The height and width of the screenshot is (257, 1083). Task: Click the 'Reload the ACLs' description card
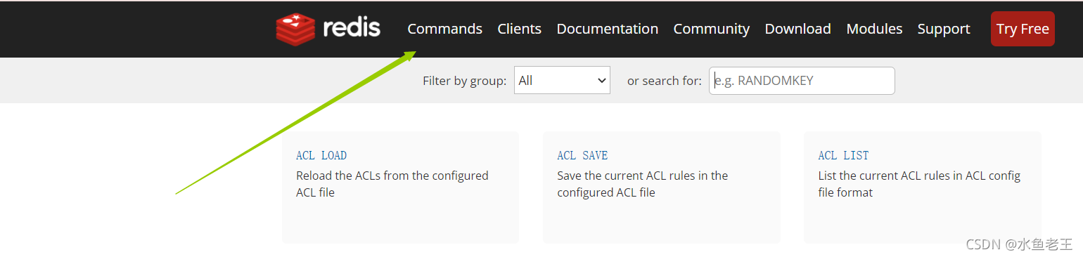coord(400,187)
